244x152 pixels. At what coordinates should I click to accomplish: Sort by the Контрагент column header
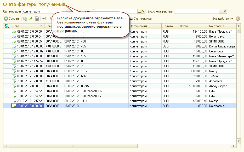(222, 26)
